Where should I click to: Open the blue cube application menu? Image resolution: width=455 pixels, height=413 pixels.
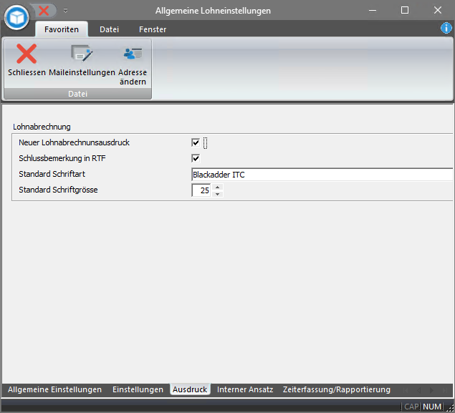pyautogui.click(x=16, y=17)
